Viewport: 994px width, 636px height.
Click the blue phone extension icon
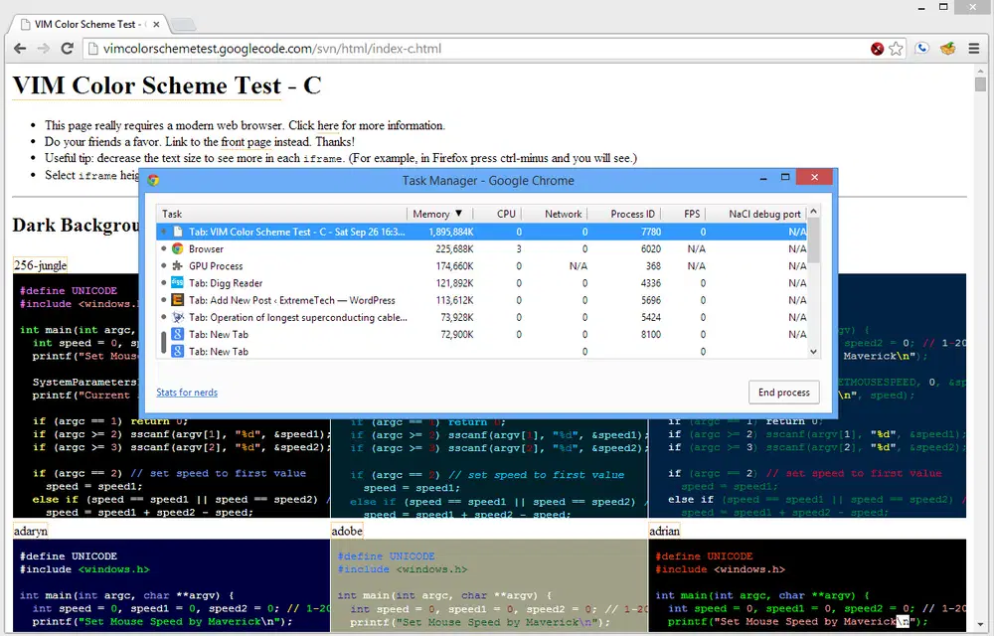coord(922,48)
